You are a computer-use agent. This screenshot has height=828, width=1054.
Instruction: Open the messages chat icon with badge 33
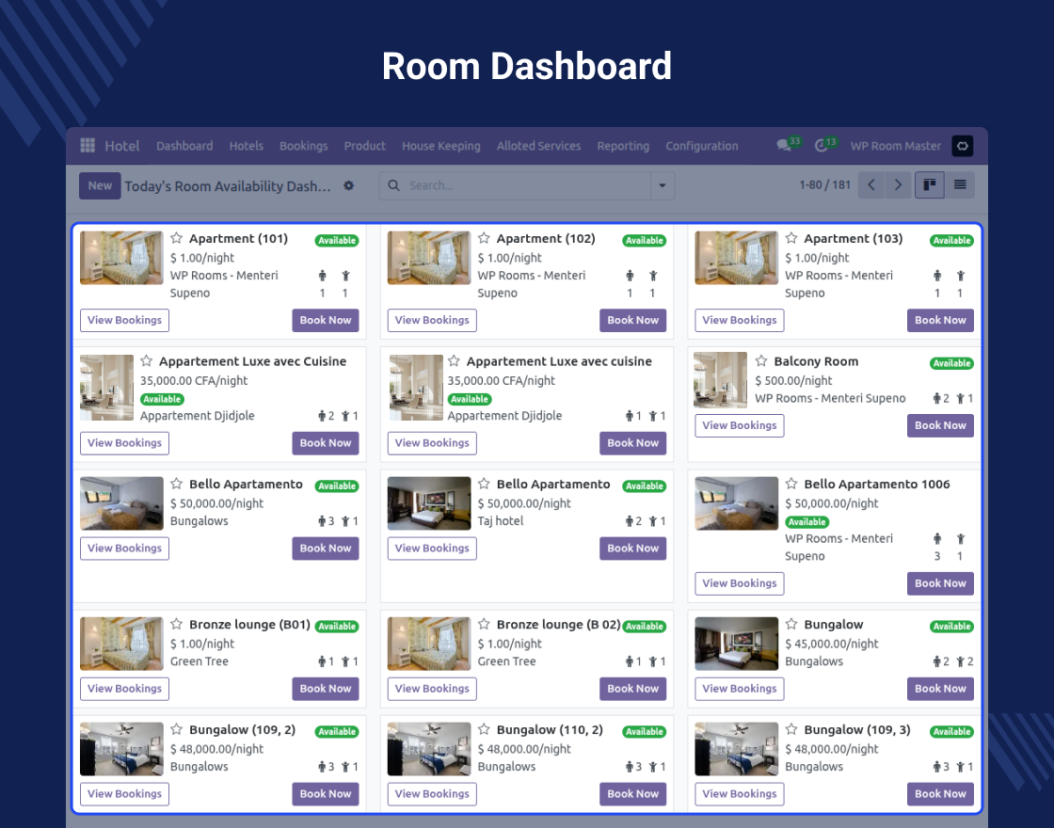point(783,146)
